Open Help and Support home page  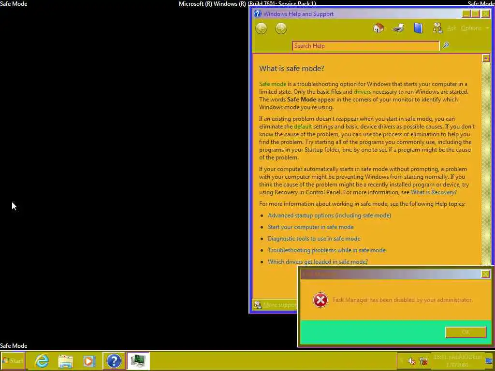(378, 28)
